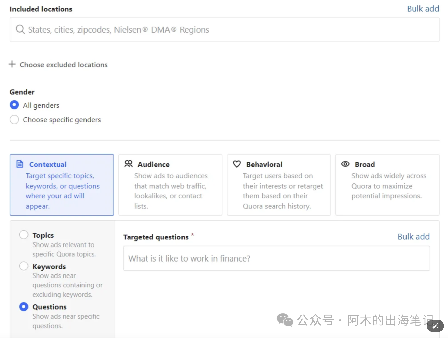This screenshot has width=448, height=338.
Task: Select the Keywords radio option
Action: [24, 266]
